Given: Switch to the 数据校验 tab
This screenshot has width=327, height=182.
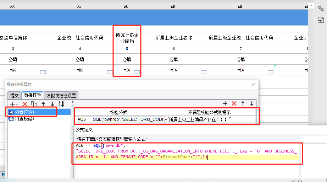Looking at the screenshot, I should point(32,95).
